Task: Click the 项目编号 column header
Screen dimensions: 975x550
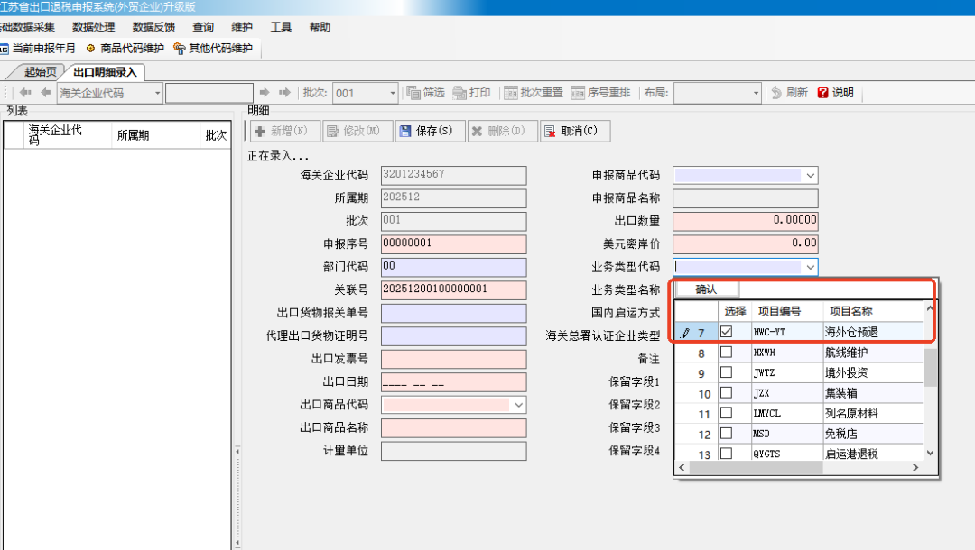Action: (778, 311)
